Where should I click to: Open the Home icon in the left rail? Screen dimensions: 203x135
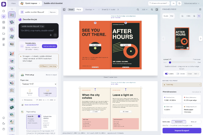click(x=4, y=11)
